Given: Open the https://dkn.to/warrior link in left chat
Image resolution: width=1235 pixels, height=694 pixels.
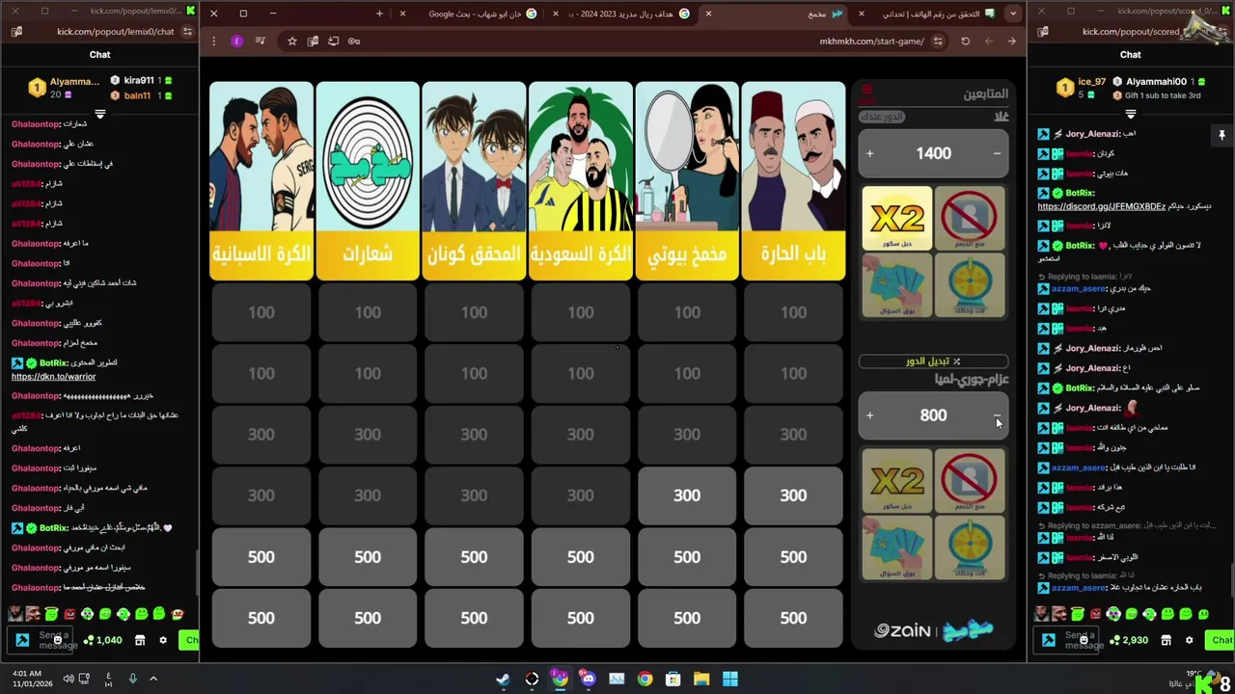Looking at the screenshot, I should point(53,377).
